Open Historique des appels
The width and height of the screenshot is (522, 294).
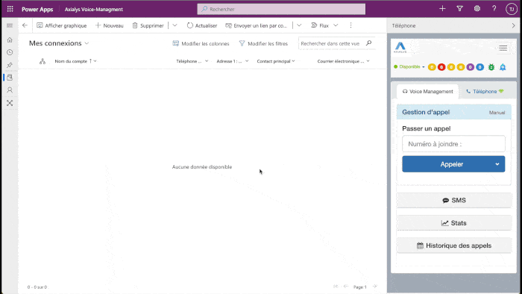[x=454, y=245]
